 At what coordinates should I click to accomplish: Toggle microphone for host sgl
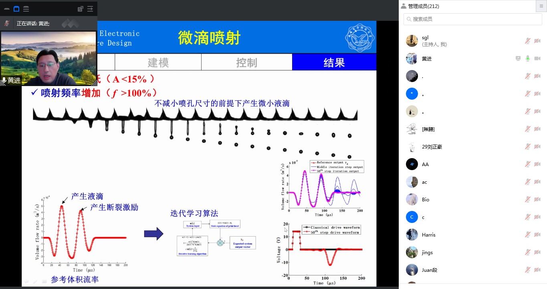click(528, 41)
